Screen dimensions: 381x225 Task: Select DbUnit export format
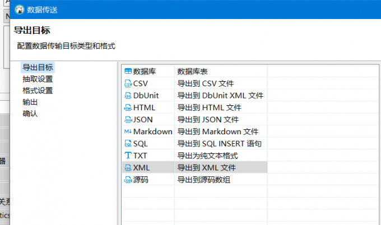click(x=146, y=95)
